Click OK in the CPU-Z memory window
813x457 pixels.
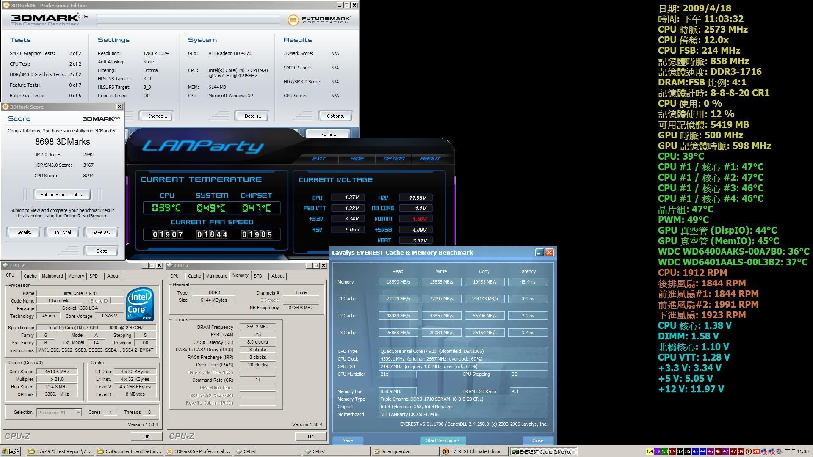click(311, 436)
